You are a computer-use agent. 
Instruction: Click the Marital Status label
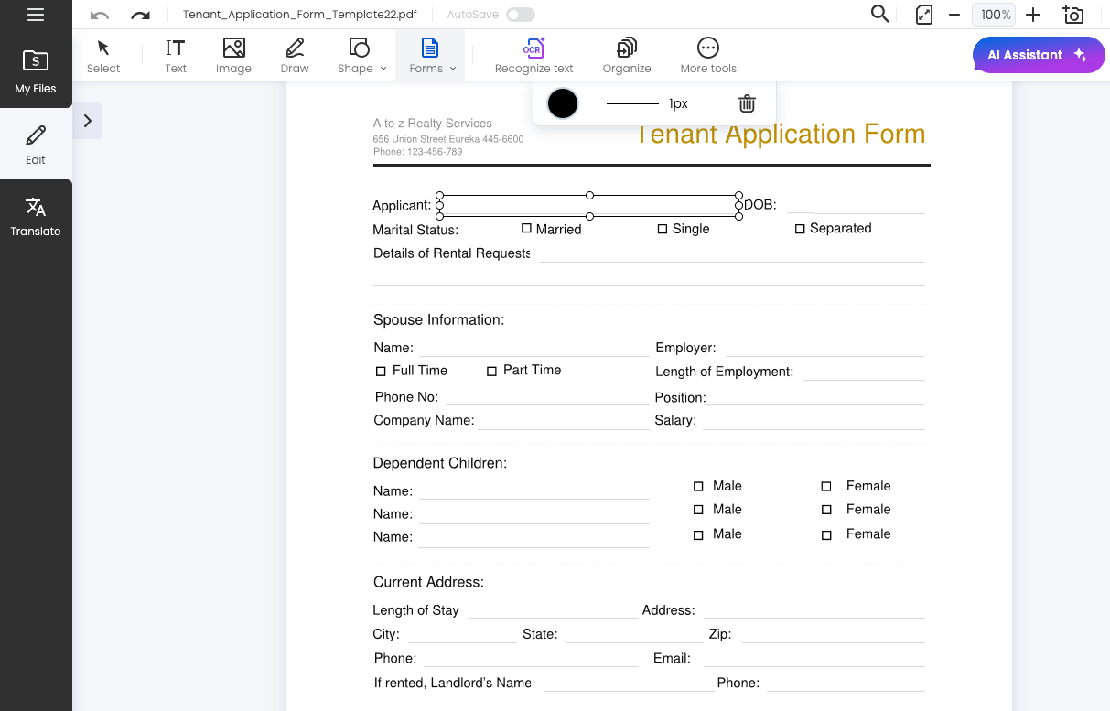tap(415, 230)
